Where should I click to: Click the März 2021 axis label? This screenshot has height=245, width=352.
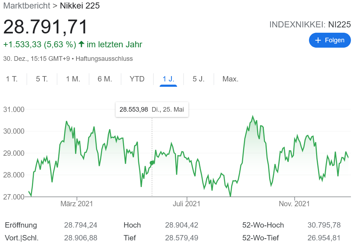click(77, 204)
